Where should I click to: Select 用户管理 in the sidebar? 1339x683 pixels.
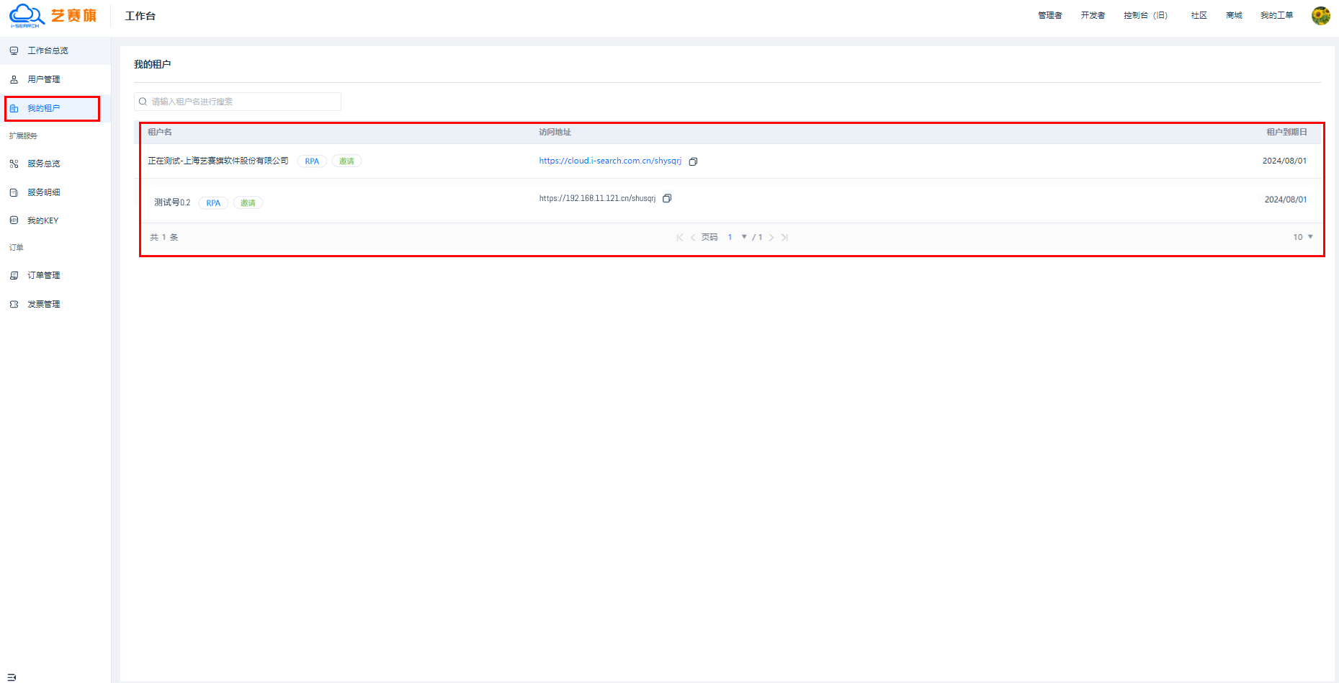pos(43,79)
